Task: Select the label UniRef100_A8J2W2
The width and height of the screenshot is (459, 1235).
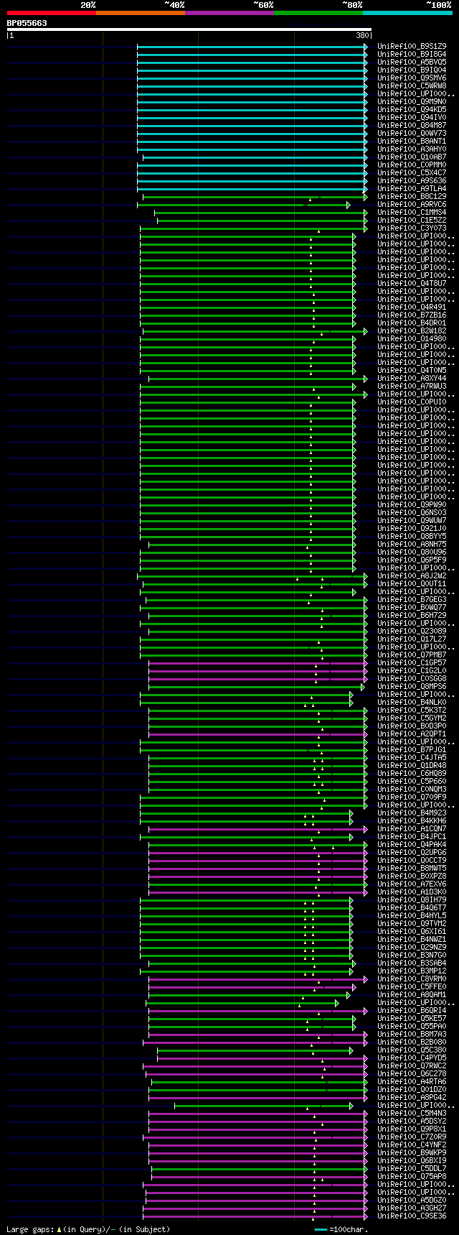Action: click(x=412, y=575)
